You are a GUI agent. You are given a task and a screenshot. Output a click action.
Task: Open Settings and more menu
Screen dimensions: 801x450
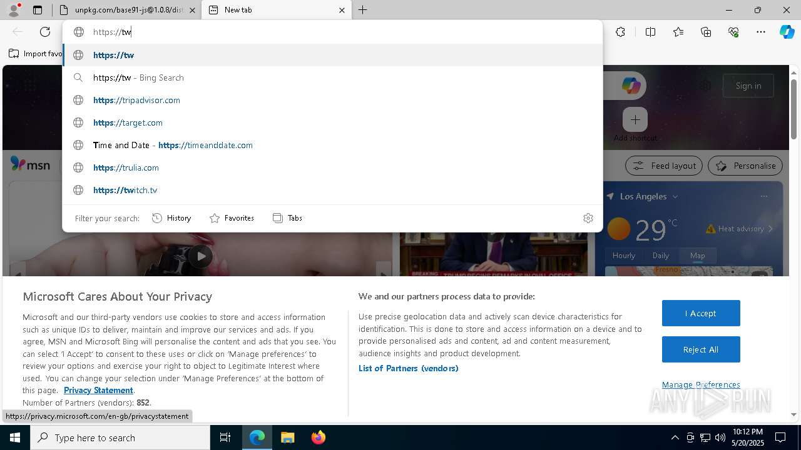(x=761, y=32)
